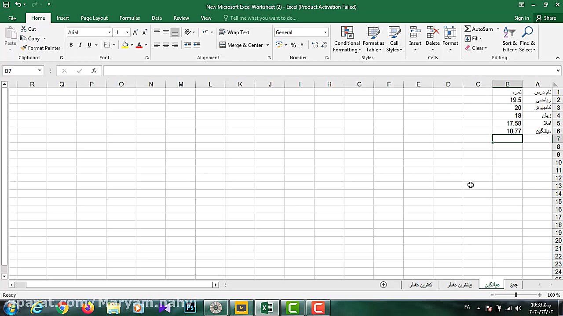
Task: Undo the last action
Action: click(18, 5)
